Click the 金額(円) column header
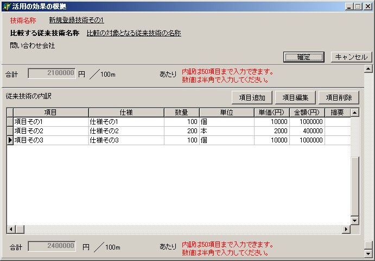The width and height of the screenshot is (375, 261). pyautogui.click(x=307, y=113)
